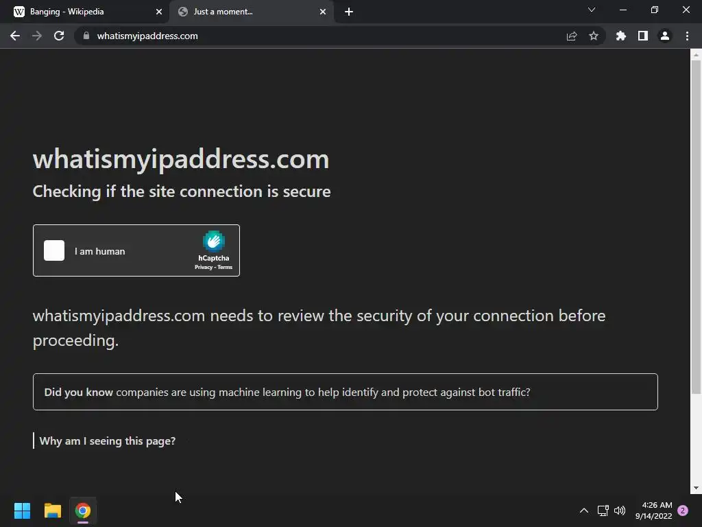Click 'Checking if the site connection is secure'

point(182,191)
